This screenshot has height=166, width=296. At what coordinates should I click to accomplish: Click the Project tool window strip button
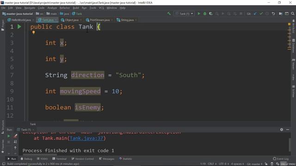point(2,25)
